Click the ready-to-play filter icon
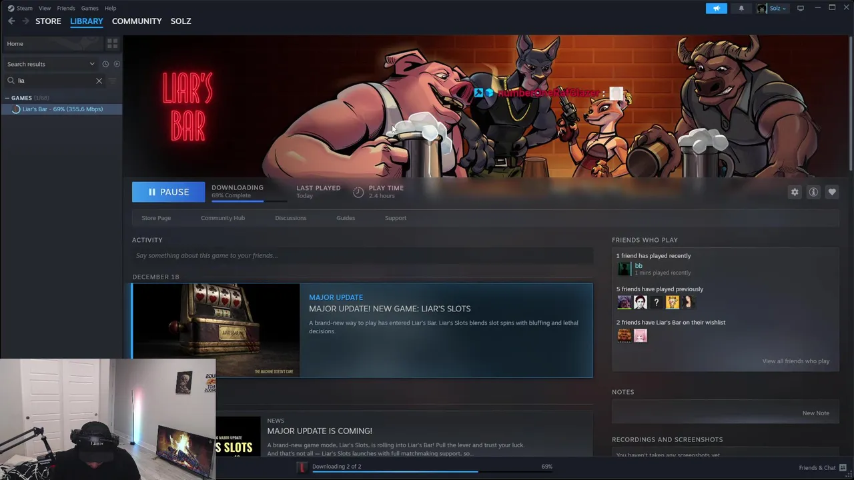This screenshot has height=480, width=854. coord(117,64)
